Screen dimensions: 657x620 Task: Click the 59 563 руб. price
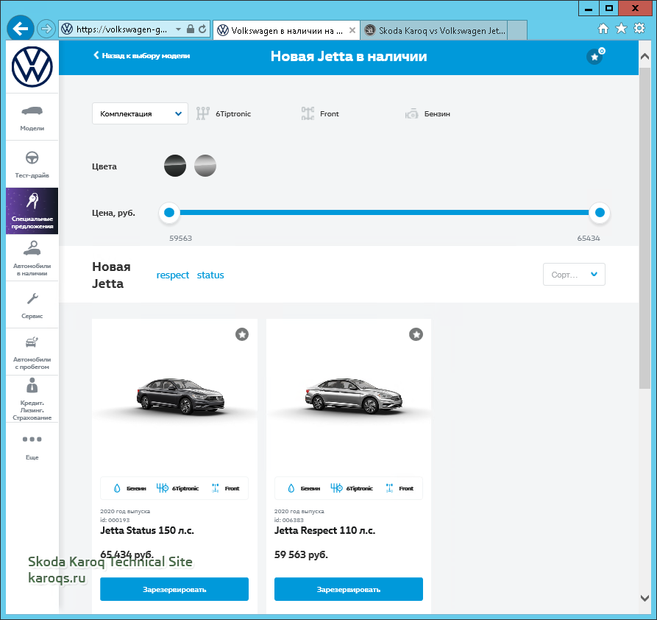301,554
